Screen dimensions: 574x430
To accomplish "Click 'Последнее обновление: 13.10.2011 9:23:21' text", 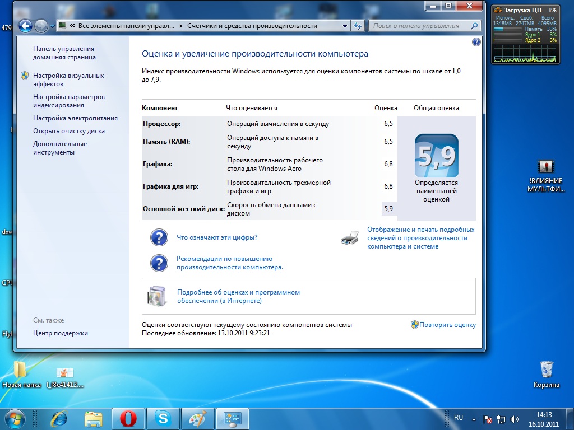I will pyautogui.click(x=206, y=333).
